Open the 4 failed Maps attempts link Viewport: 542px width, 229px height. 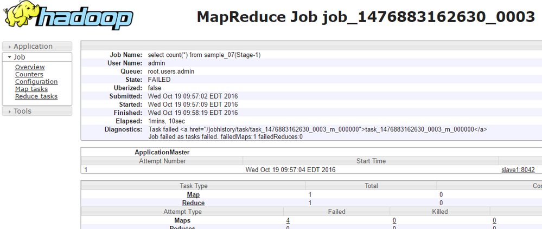288,220
